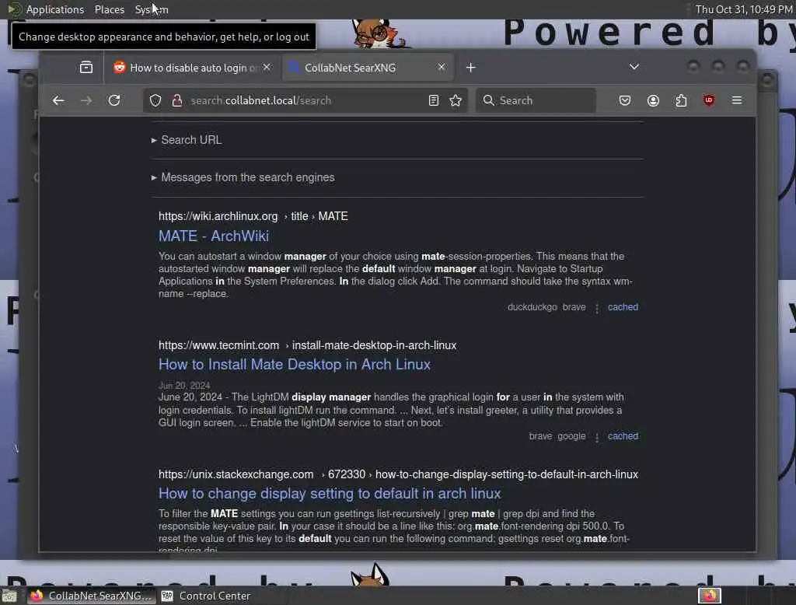This screenshot has height=605, width=796.
Task: Open the extensions puzzle icon
Action: pyautogui.click(x=681, y=100)
